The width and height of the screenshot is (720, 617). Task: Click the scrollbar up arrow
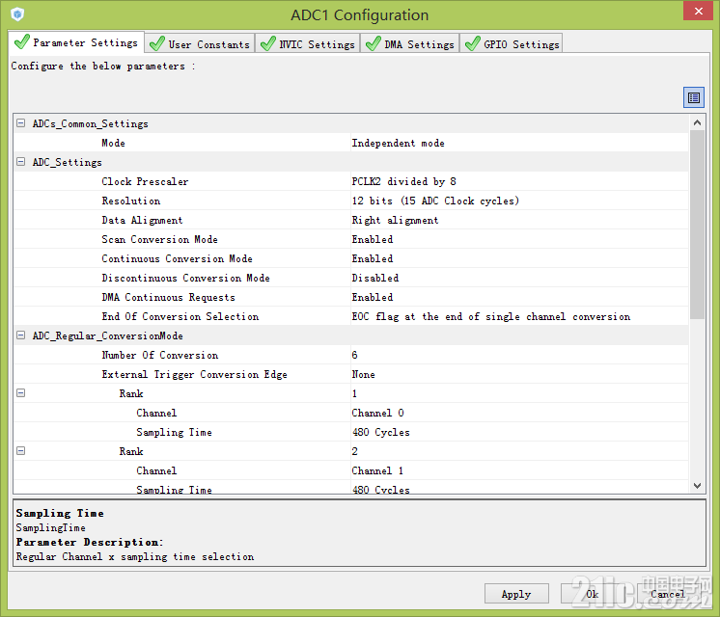pyautogui.click(x=697, y=122)
